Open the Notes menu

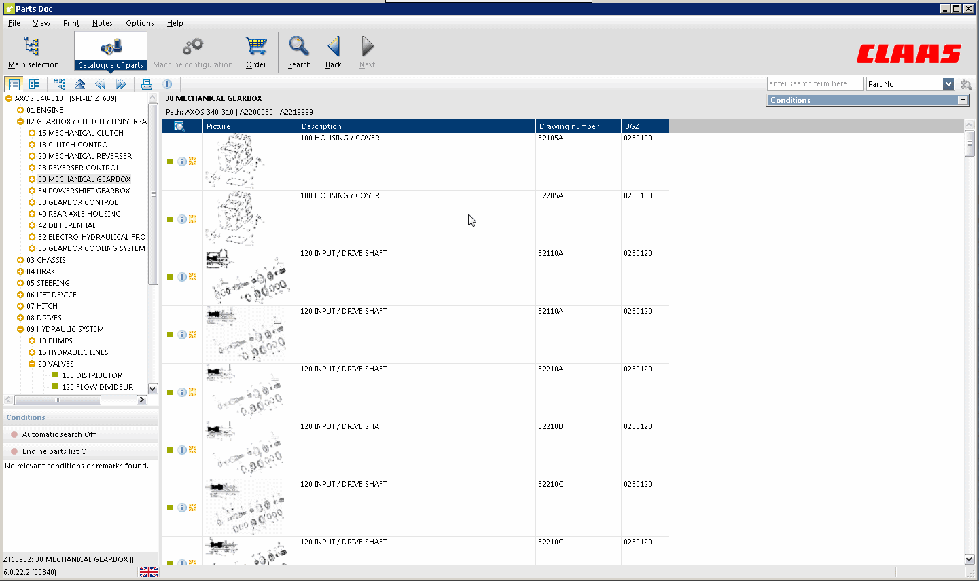102,22
